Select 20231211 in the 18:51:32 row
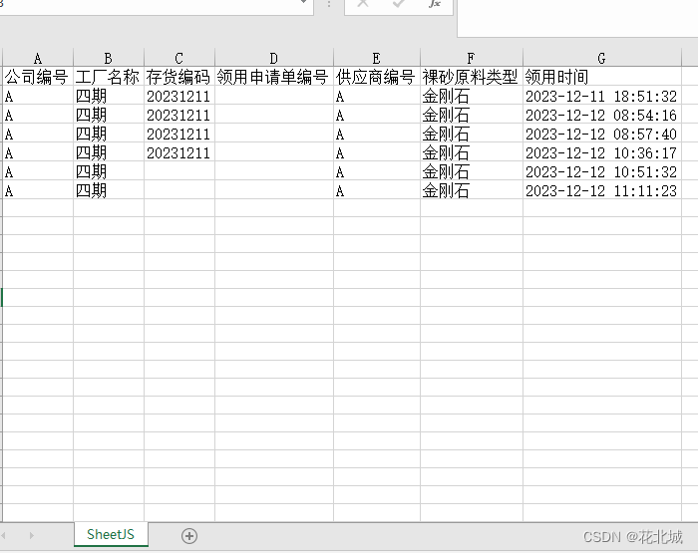Screen dimensions: 698x553 [178, 96]
